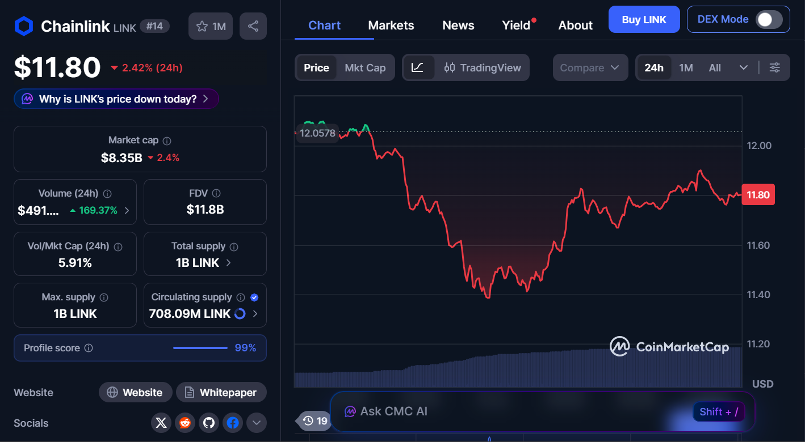Click the share icon next to Chainlink
805x442 pixels.
tap(253, 26)
